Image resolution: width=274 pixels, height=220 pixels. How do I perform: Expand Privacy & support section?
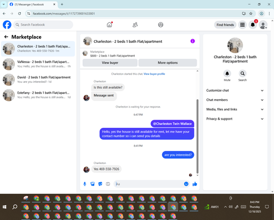pyautogui.click(x=235, y=119)
